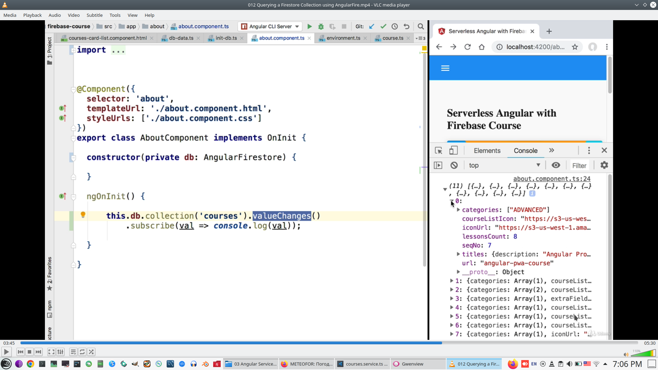Screen dimensions: 658x370
Task: Click the elapsed time label 03:45
Action: [9, 343]
